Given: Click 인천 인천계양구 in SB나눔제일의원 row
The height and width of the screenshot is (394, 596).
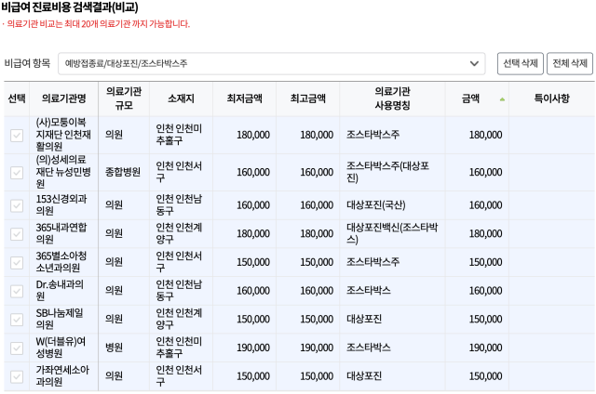Looking at the screenshot, I should coord(179,319).
